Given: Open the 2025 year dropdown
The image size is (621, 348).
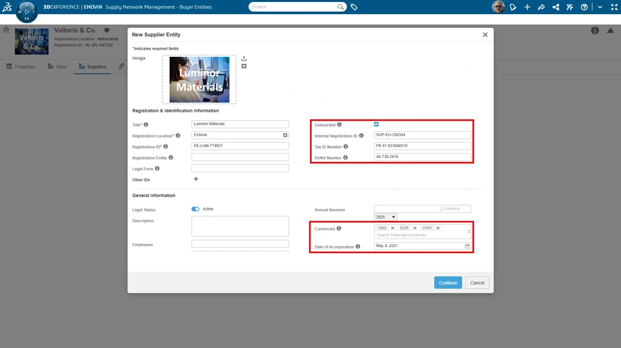Looking at the screenshot, I should click(x=386, y=217).
